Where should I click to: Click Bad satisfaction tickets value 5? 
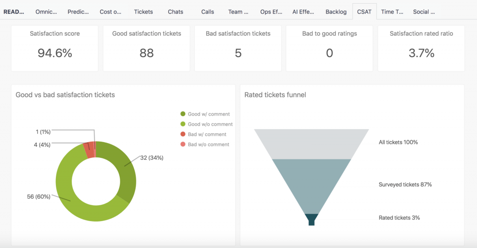[x=238, y=53]
